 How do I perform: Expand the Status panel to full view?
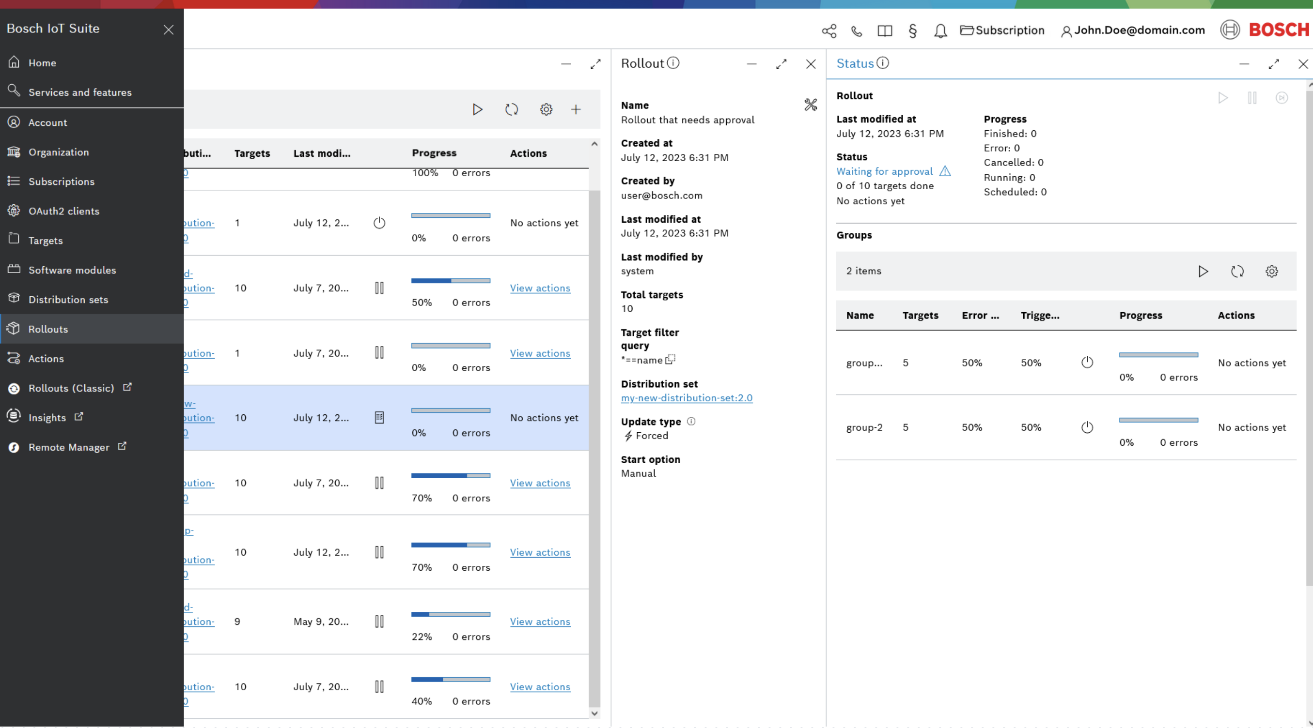(1273, 64)
